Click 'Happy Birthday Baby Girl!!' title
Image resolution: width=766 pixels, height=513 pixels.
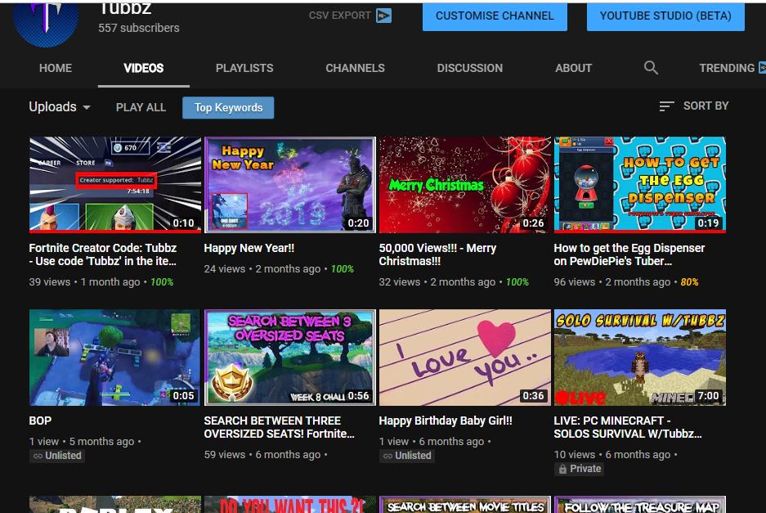tap(446, 421)
